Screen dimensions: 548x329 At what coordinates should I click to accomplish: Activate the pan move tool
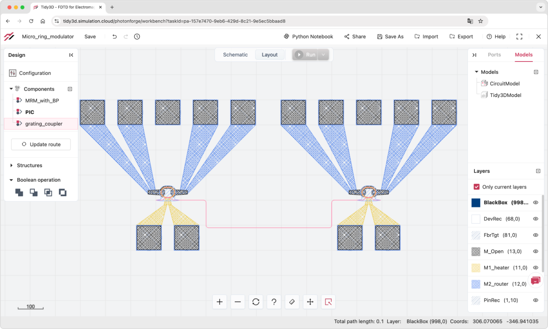click(310, 302)
